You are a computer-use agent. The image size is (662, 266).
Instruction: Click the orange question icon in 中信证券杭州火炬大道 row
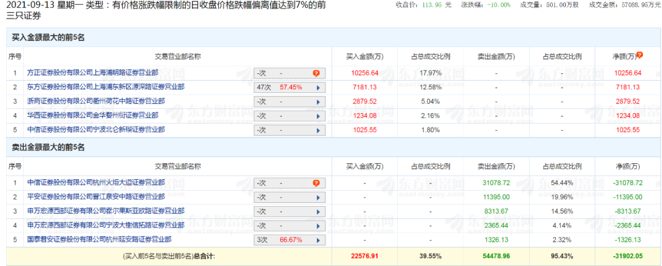(316, 183)
